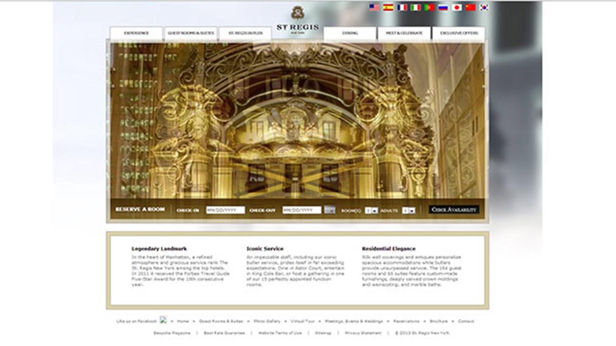Screen dimensions: 616x346
Task: Select the Japanese flag icon
Action: coord(456,7)
